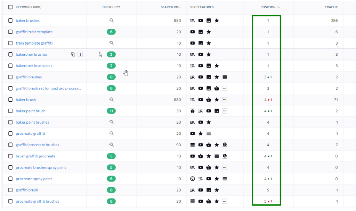Click the image pack icon for train template graffiti
This screenshot has height=211, width=356.
click(x=201, y=43)
